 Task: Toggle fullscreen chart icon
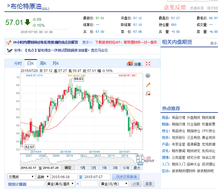[148, 64]
